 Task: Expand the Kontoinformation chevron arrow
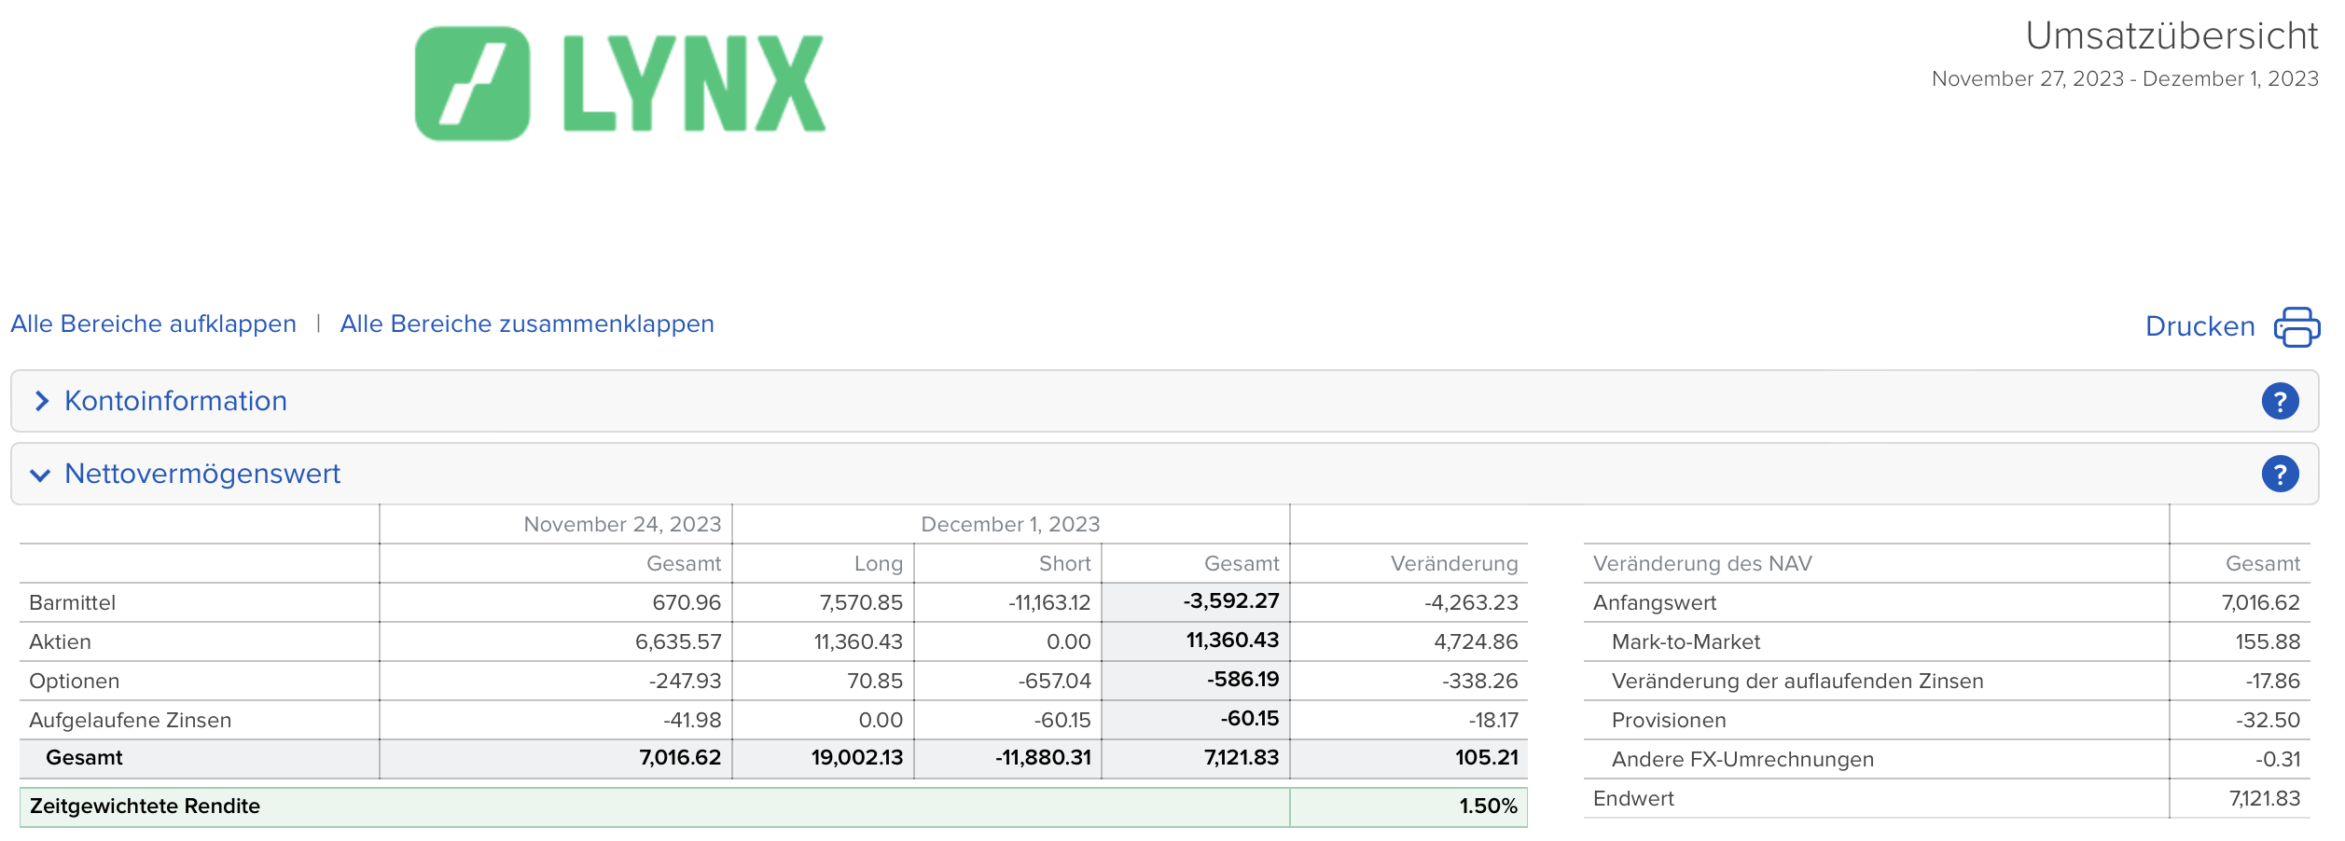click(x=41, y=402)
